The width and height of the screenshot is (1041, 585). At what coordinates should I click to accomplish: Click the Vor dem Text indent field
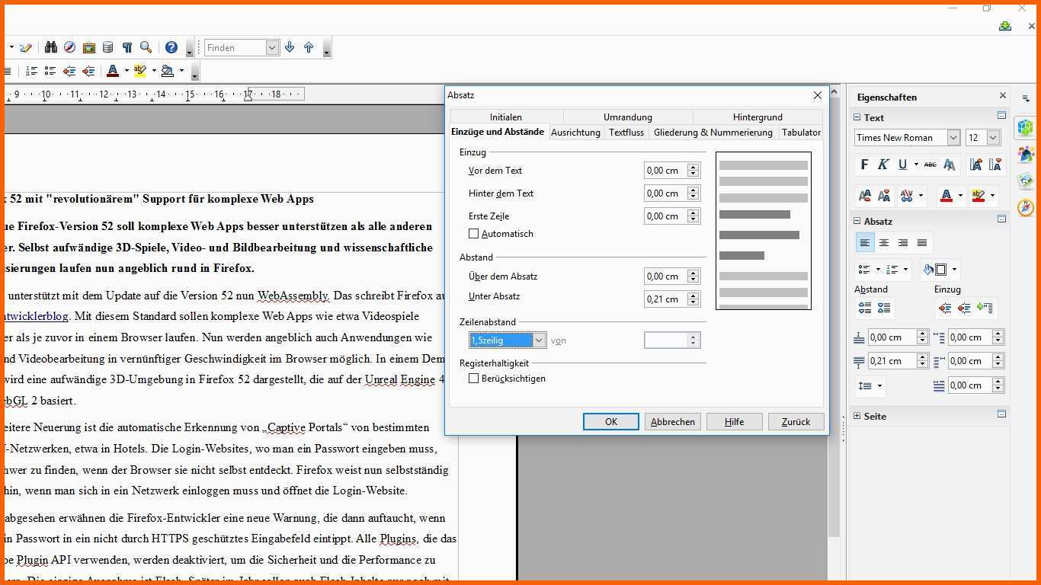tap(665, 171)
